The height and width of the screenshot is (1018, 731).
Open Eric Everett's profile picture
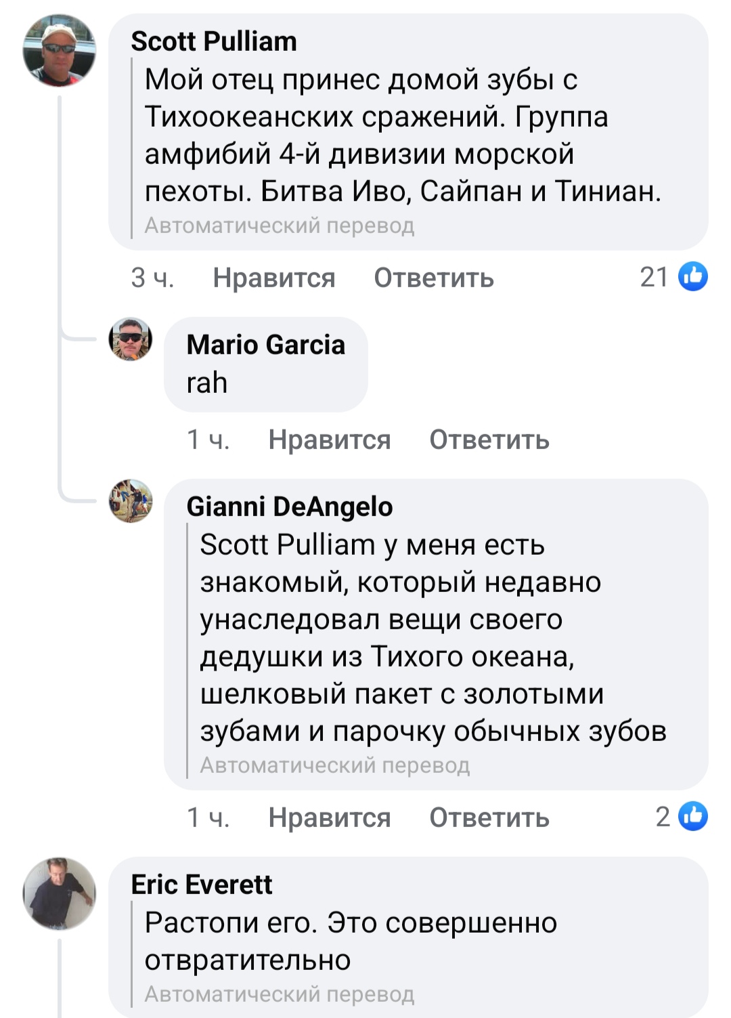(60, 893)
